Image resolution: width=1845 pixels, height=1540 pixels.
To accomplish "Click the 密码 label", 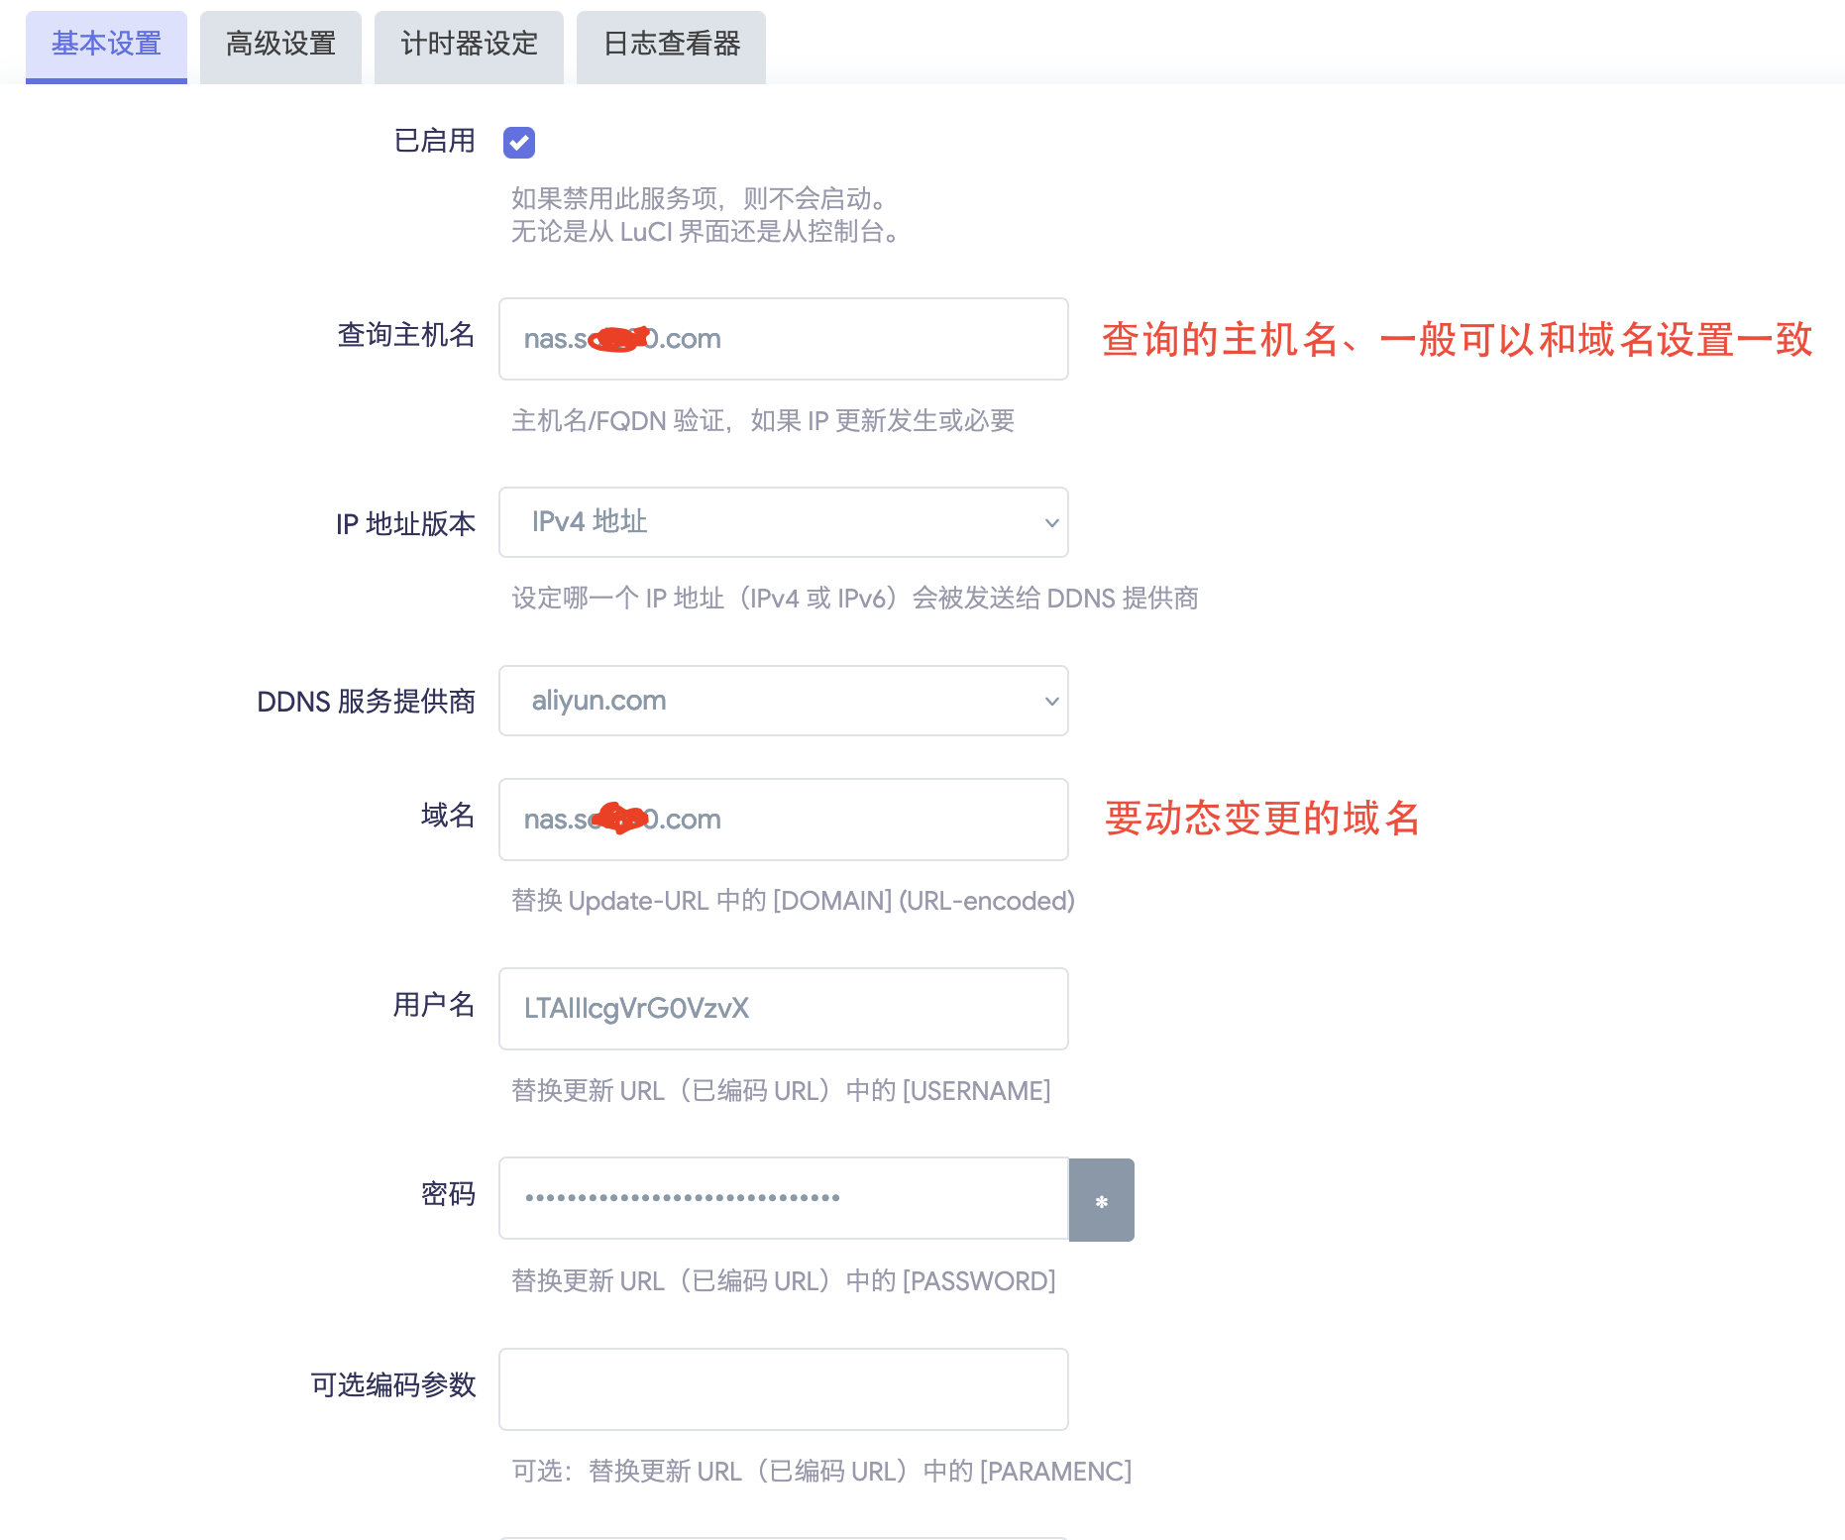I will (448, 1194).
